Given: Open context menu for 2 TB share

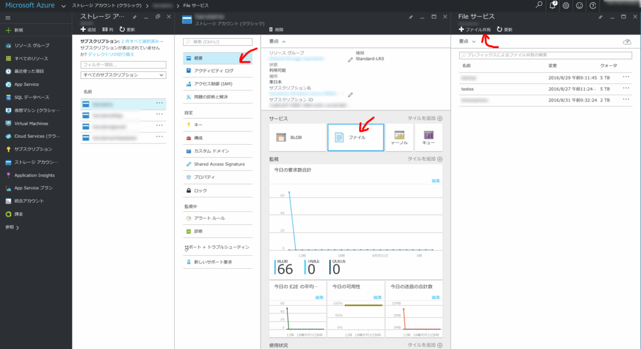Looking at the screenshot, I should (x=626, y=100).
